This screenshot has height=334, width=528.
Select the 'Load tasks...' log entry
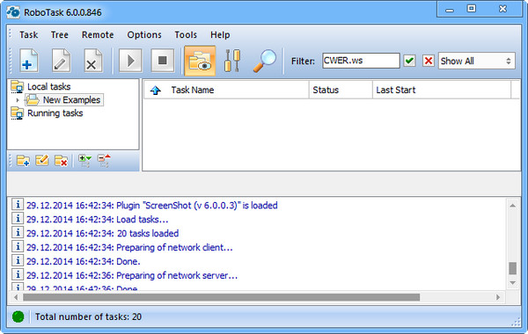(98, 220)
